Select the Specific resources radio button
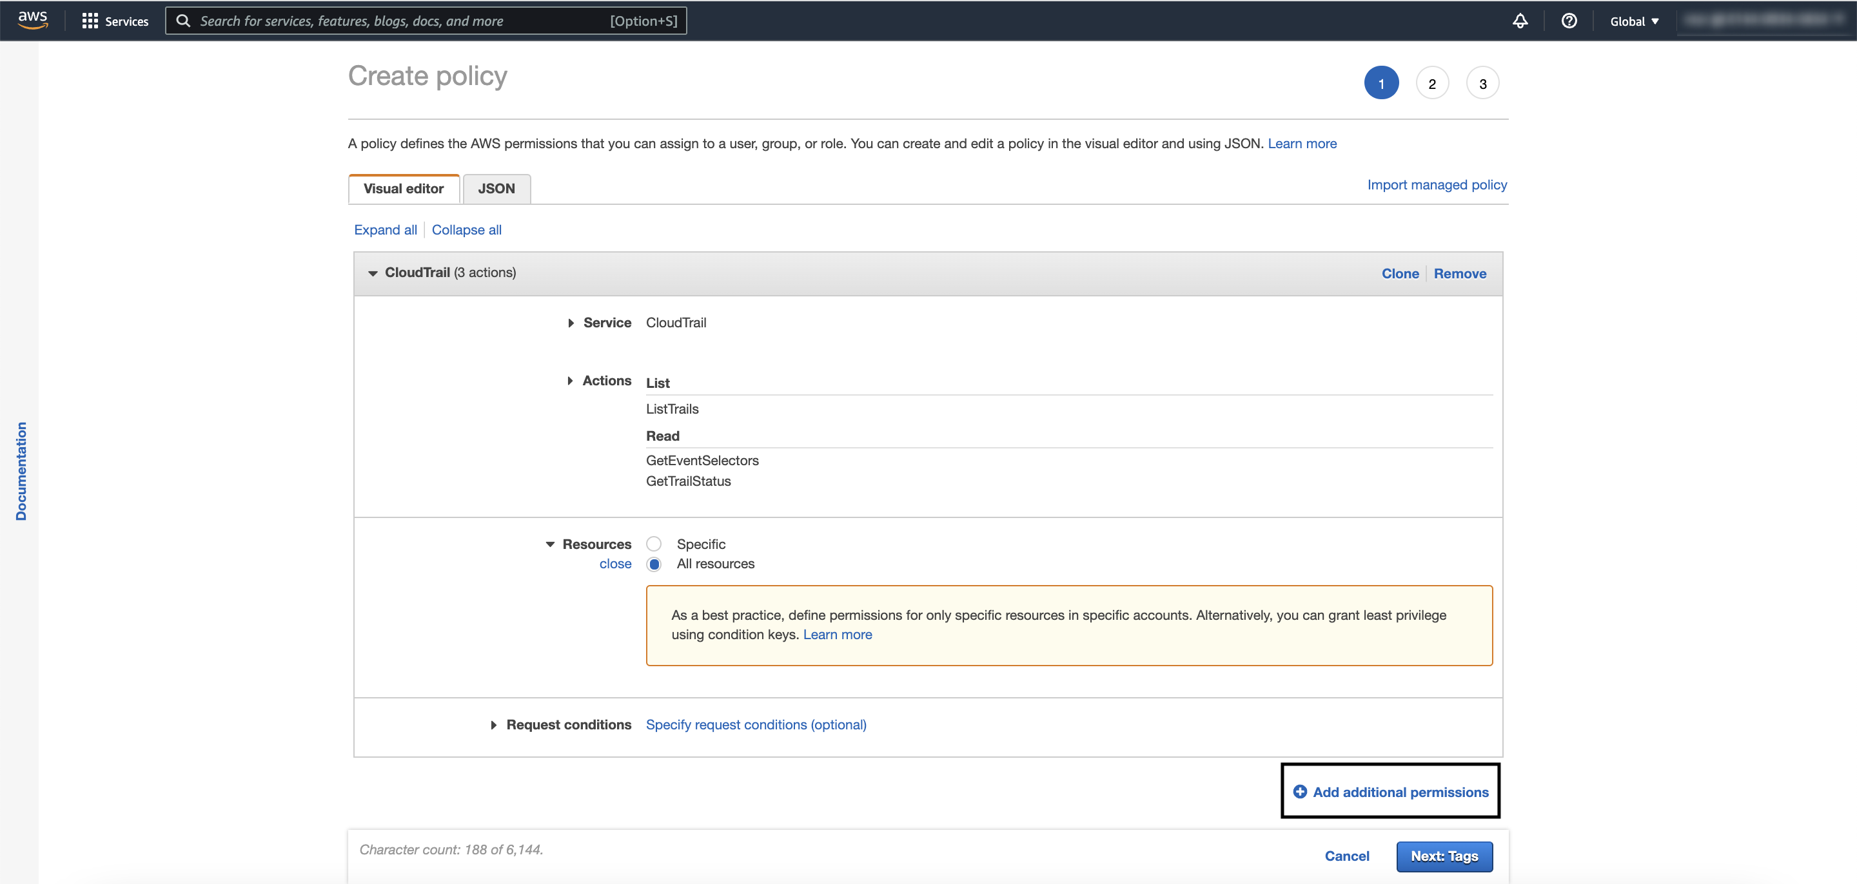This screenshot has height=884, width=1857. 654,544
